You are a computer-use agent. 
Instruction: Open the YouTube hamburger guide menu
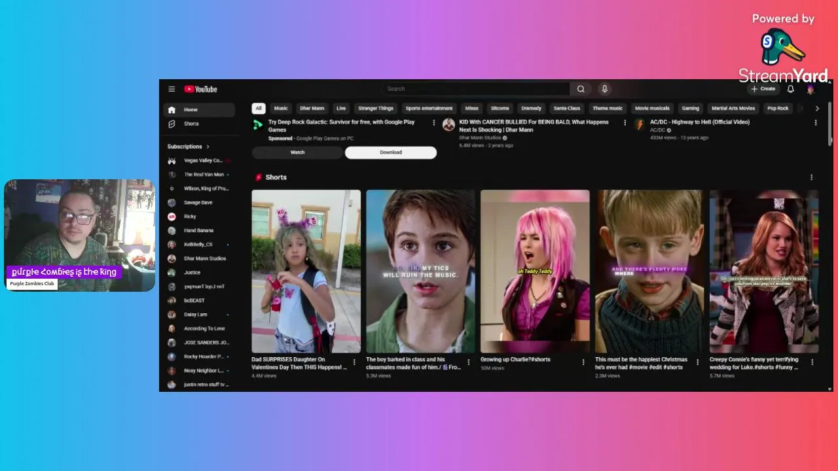(x=172, y=89)
